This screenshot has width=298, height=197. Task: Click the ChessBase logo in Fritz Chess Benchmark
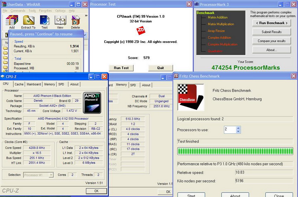click(x=191, y=97)
